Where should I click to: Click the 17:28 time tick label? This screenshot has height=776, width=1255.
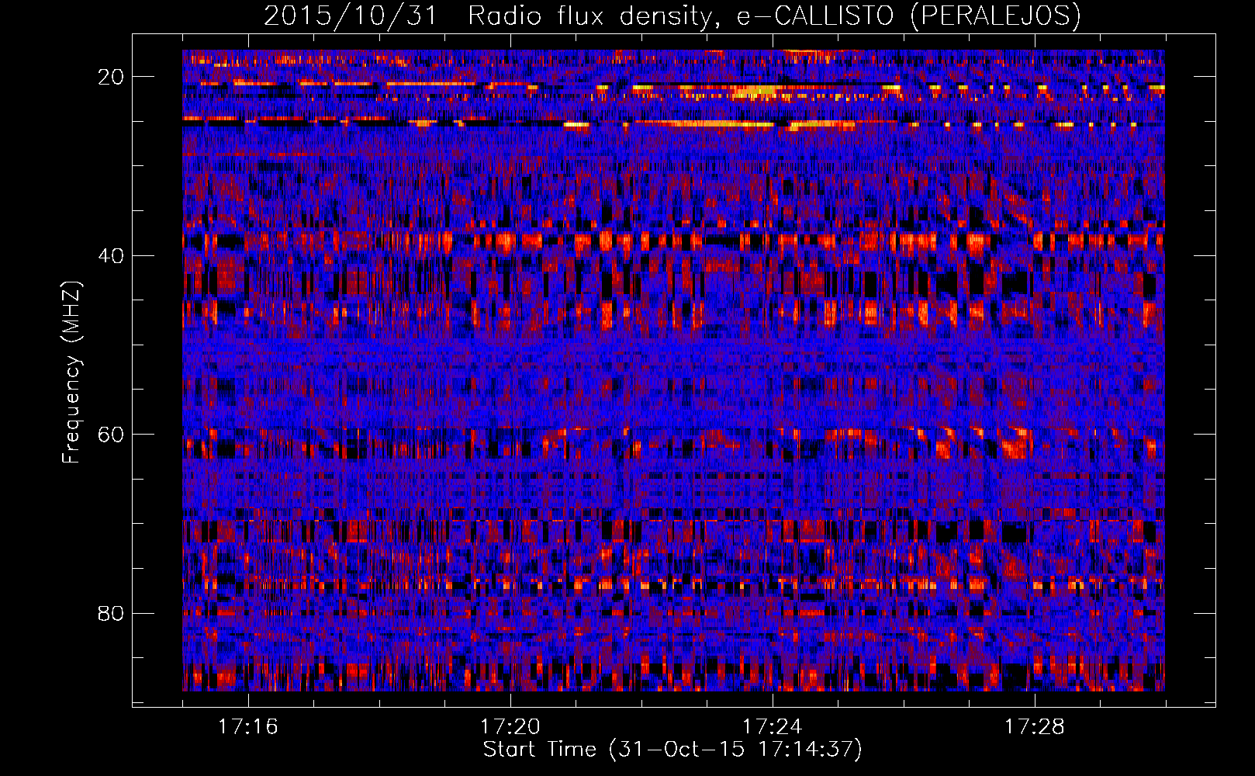pos(1035,727)
